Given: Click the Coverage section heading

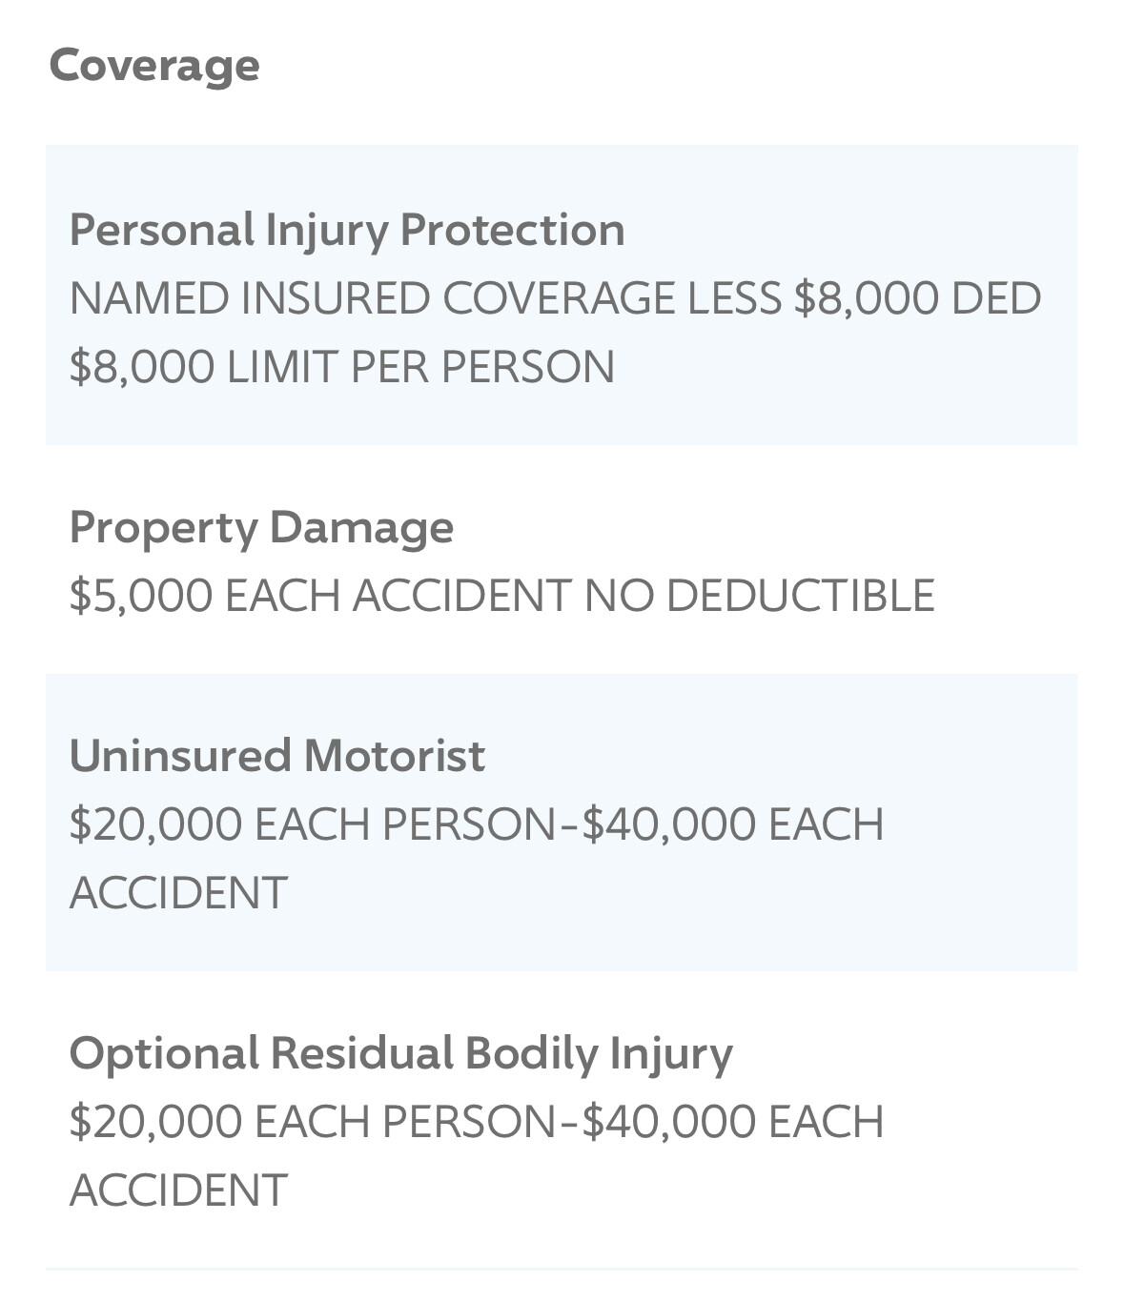Looking at the screenshot, I should pyautogui.click(x=153, y=66).
